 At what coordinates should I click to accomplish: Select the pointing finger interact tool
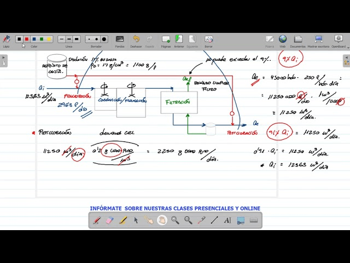coord(149,220)
